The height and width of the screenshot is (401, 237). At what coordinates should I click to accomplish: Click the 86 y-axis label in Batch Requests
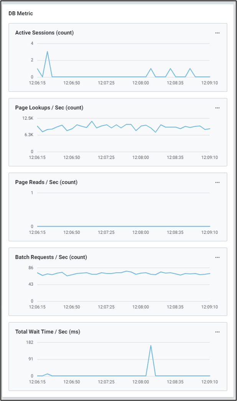point(31,268)
